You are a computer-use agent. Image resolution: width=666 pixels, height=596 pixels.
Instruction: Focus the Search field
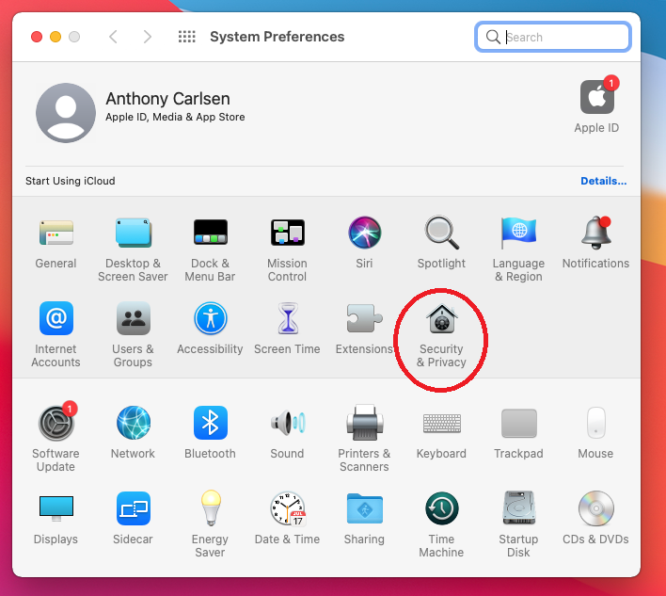tap(552, 37)
